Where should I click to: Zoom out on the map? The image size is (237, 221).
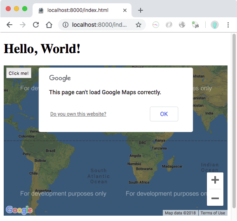[x=215, y=198]
